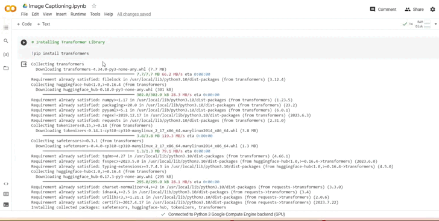Open the command palette icon

click(6, 194)
